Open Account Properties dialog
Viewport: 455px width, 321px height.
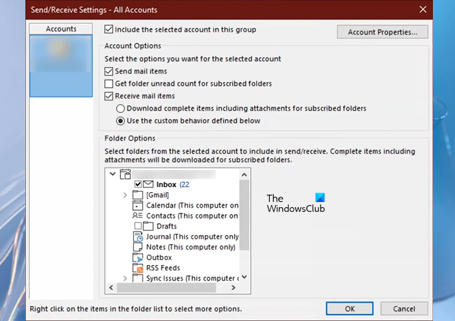(x=382, y=32)
